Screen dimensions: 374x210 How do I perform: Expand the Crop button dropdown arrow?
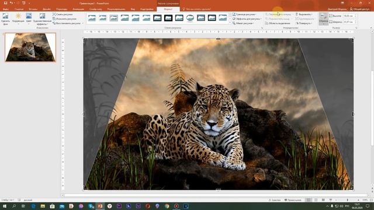click(323, 23)
